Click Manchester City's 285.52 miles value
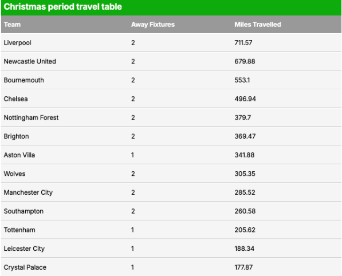This screenshot has height=276, width=342. [245, 192]
